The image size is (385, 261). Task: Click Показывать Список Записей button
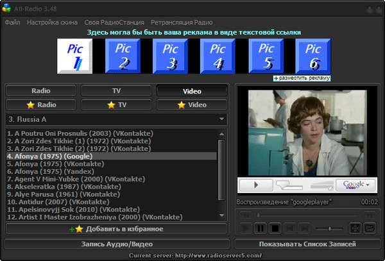pyautogui.click(x=307, y=244)
